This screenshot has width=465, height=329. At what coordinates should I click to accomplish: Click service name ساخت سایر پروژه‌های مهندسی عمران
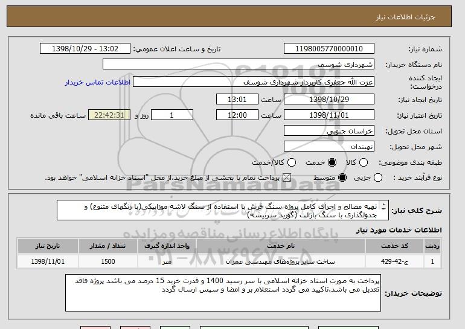281,262
